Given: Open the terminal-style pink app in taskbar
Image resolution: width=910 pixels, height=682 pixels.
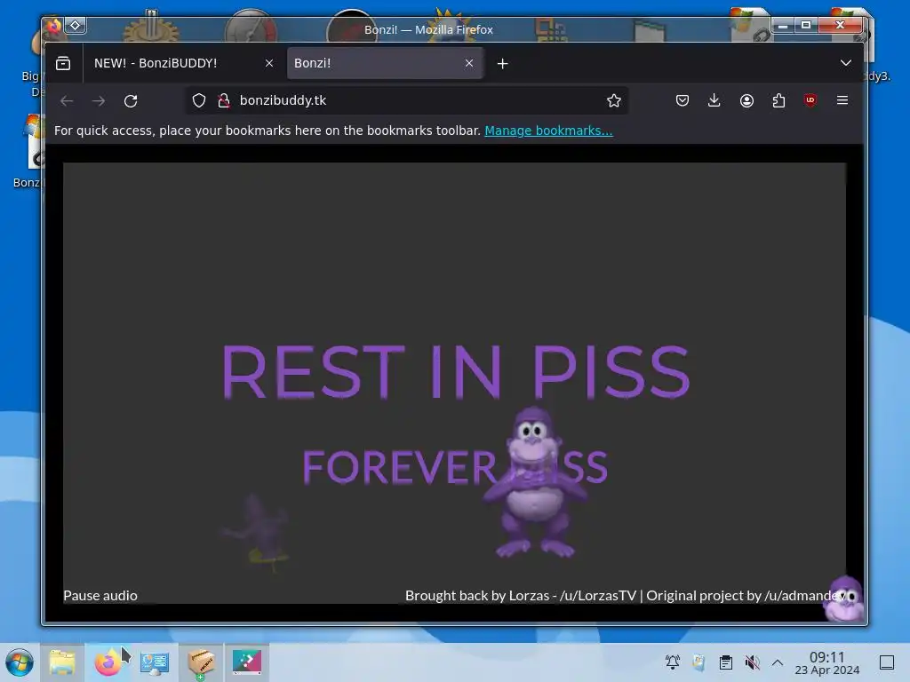Looking at the screenshot, I should [x=247, y=662].
